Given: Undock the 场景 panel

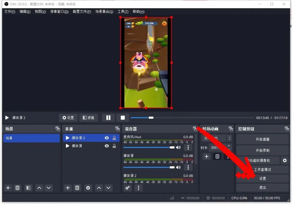Looking at the screenshot, I should point(58,129).
